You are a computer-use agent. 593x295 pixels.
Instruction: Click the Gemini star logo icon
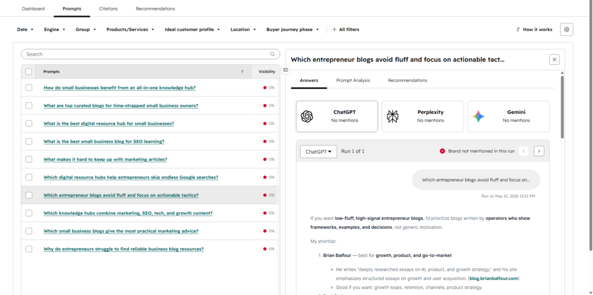coord(478,117)
